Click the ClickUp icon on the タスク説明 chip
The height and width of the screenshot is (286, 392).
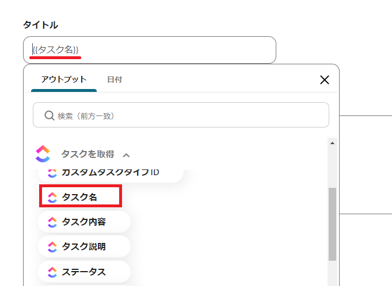tap(52, 246)
